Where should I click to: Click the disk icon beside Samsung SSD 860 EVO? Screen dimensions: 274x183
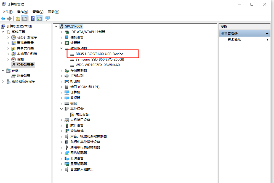72,60
